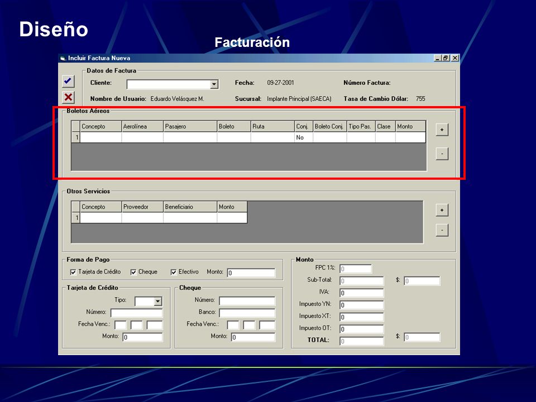
Task: Click the Monto header in Boletos Aéreos
Action: 410,127
